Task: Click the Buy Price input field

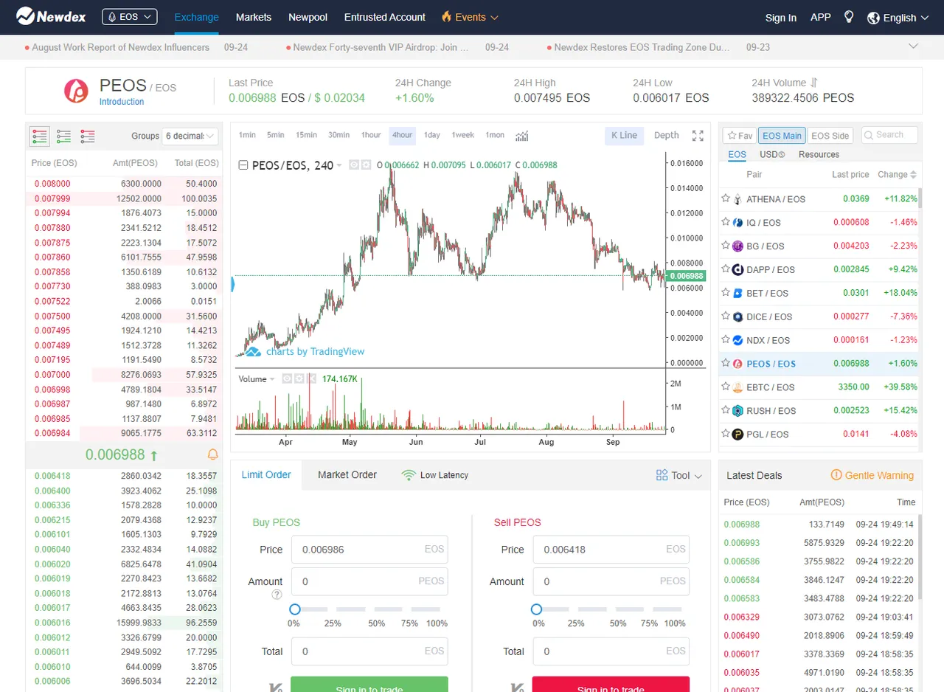Action: click(369, 550)
